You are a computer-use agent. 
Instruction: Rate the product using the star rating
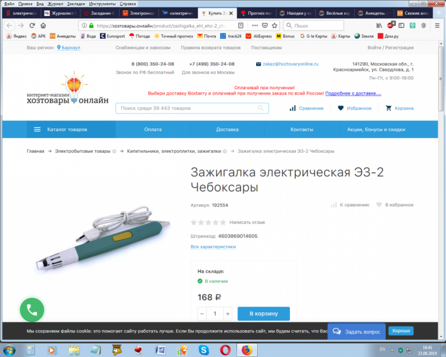pyautogui.click(x=208, y=223)
